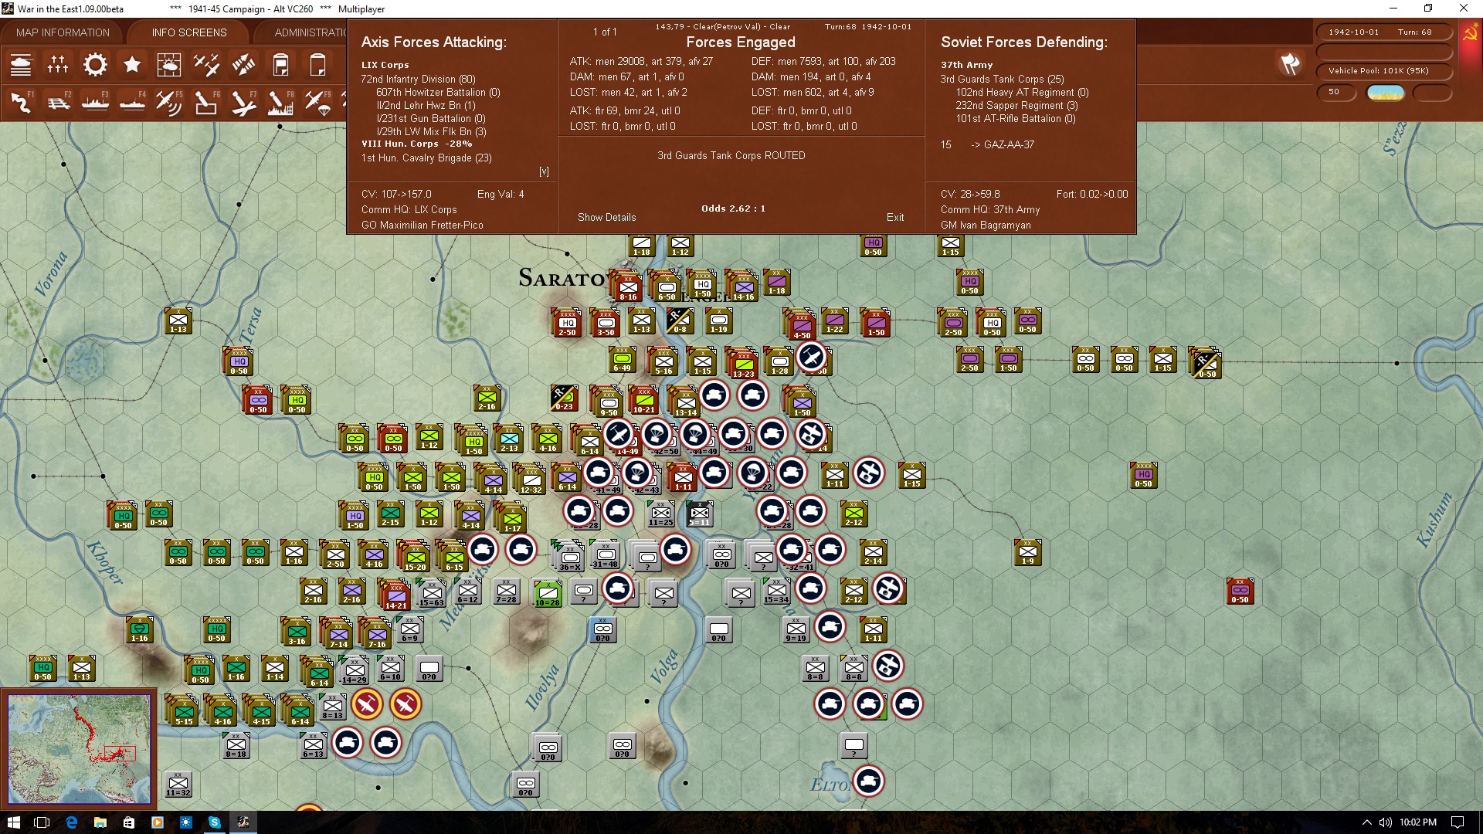This screenshot has height=834, width=1483.
Task: Open the victory star icon
Action: tap(132, 65)
